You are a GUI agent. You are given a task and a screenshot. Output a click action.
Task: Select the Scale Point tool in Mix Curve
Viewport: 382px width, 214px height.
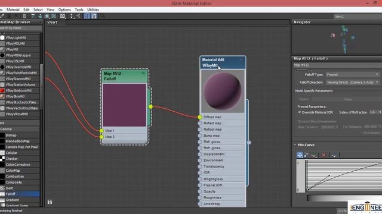(x=306, y=155)
